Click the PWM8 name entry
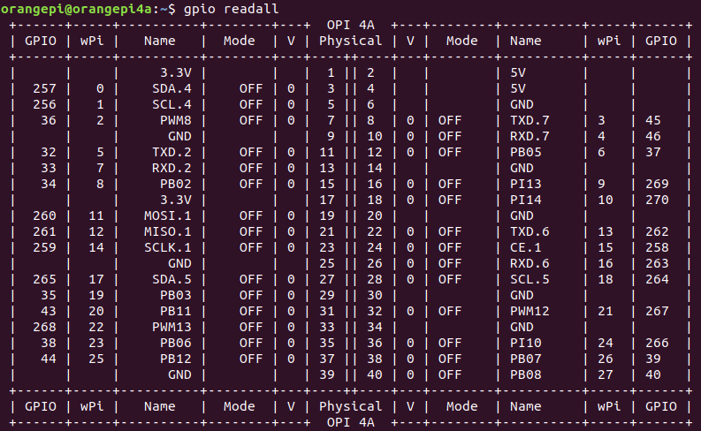This screenshot has height=431, width=701. (176, 121)
